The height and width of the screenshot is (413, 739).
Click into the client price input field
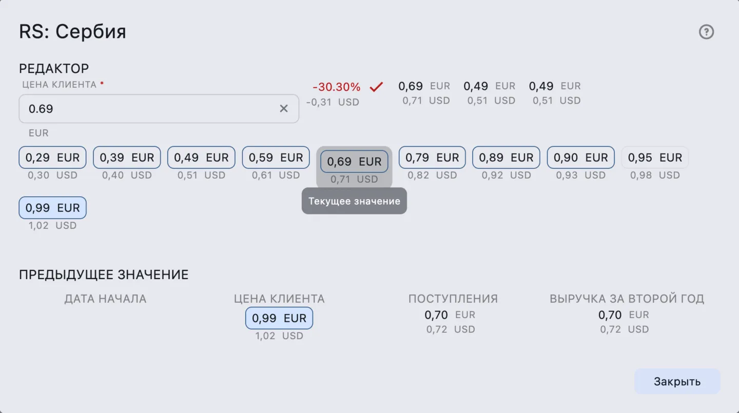point(149,109)
